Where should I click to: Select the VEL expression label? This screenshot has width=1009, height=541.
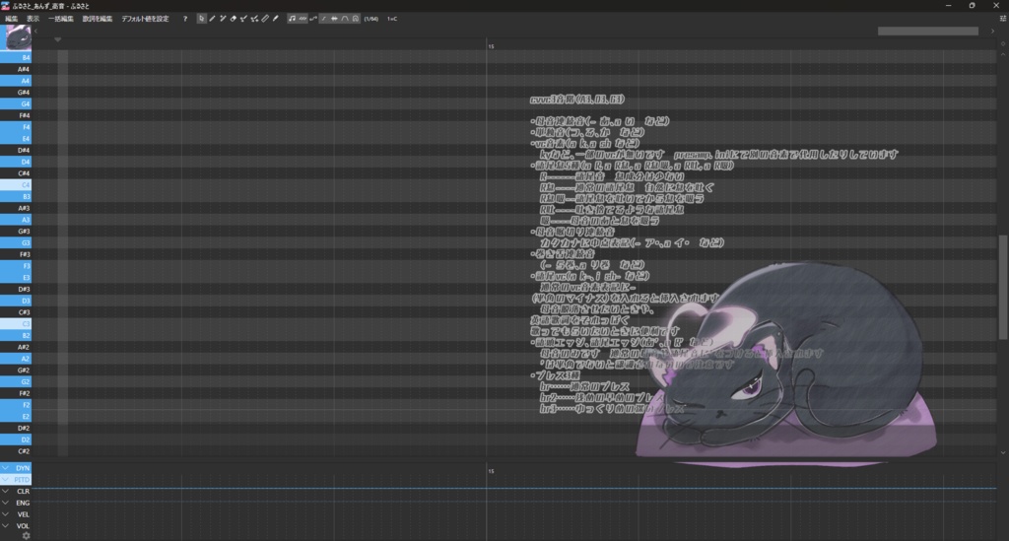[x=24, y=514]
